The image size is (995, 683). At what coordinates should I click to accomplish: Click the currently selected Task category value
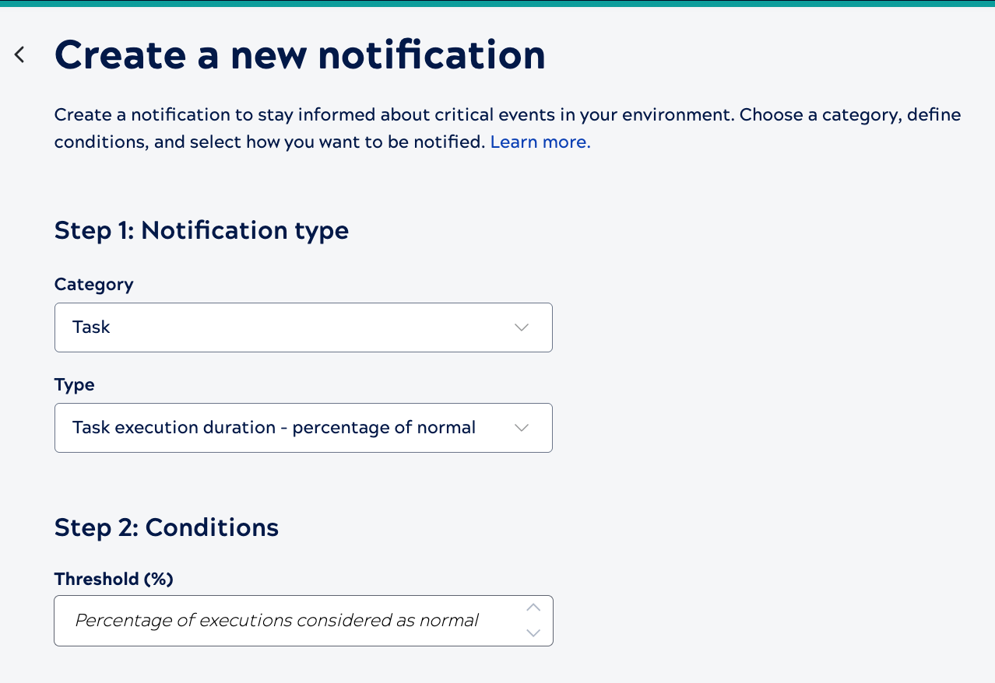(91, 327)
